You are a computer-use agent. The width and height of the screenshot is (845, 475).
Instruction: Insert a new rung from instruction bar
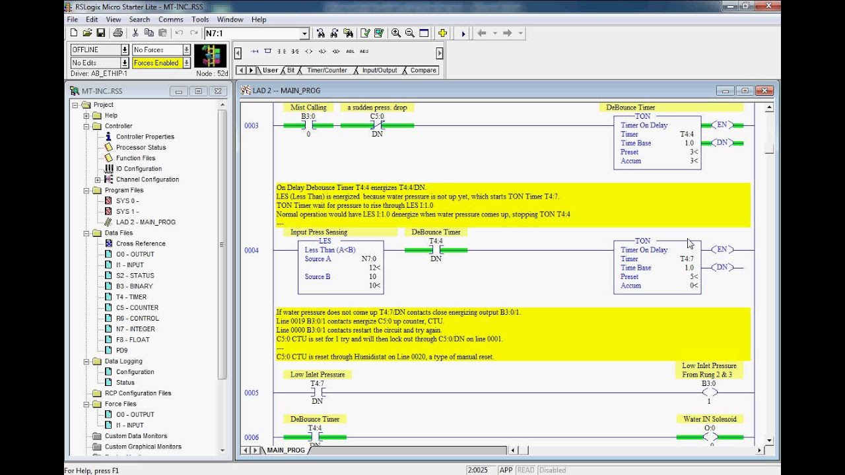point(255,51)
